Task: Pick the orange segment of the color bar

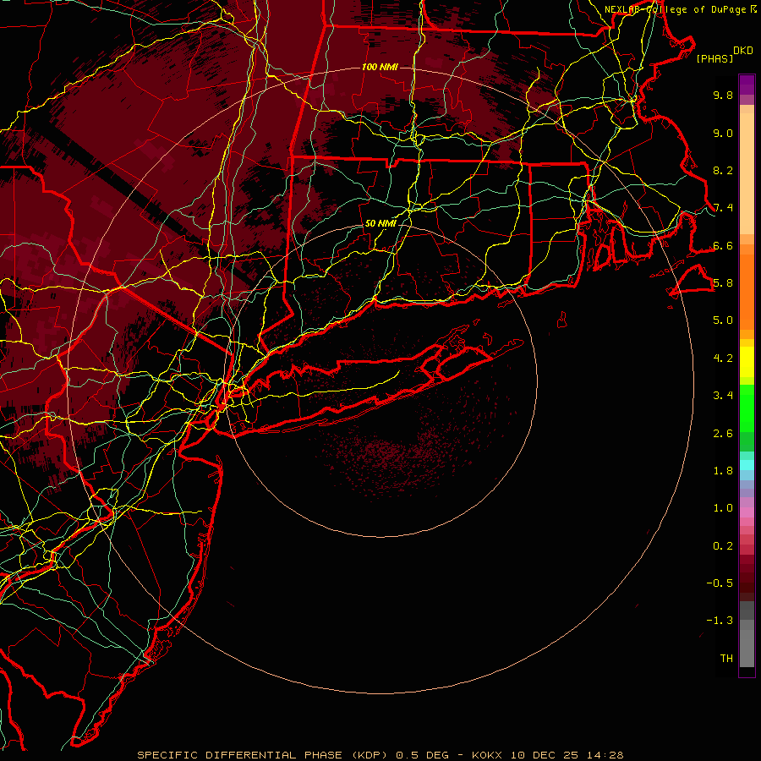Action: click(x=747, y=292)
